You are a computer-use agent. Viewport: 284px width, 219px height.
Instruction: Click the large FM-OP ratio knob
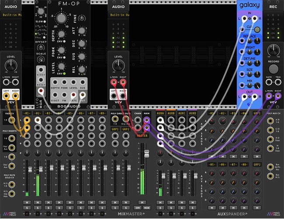click(62, 18)
